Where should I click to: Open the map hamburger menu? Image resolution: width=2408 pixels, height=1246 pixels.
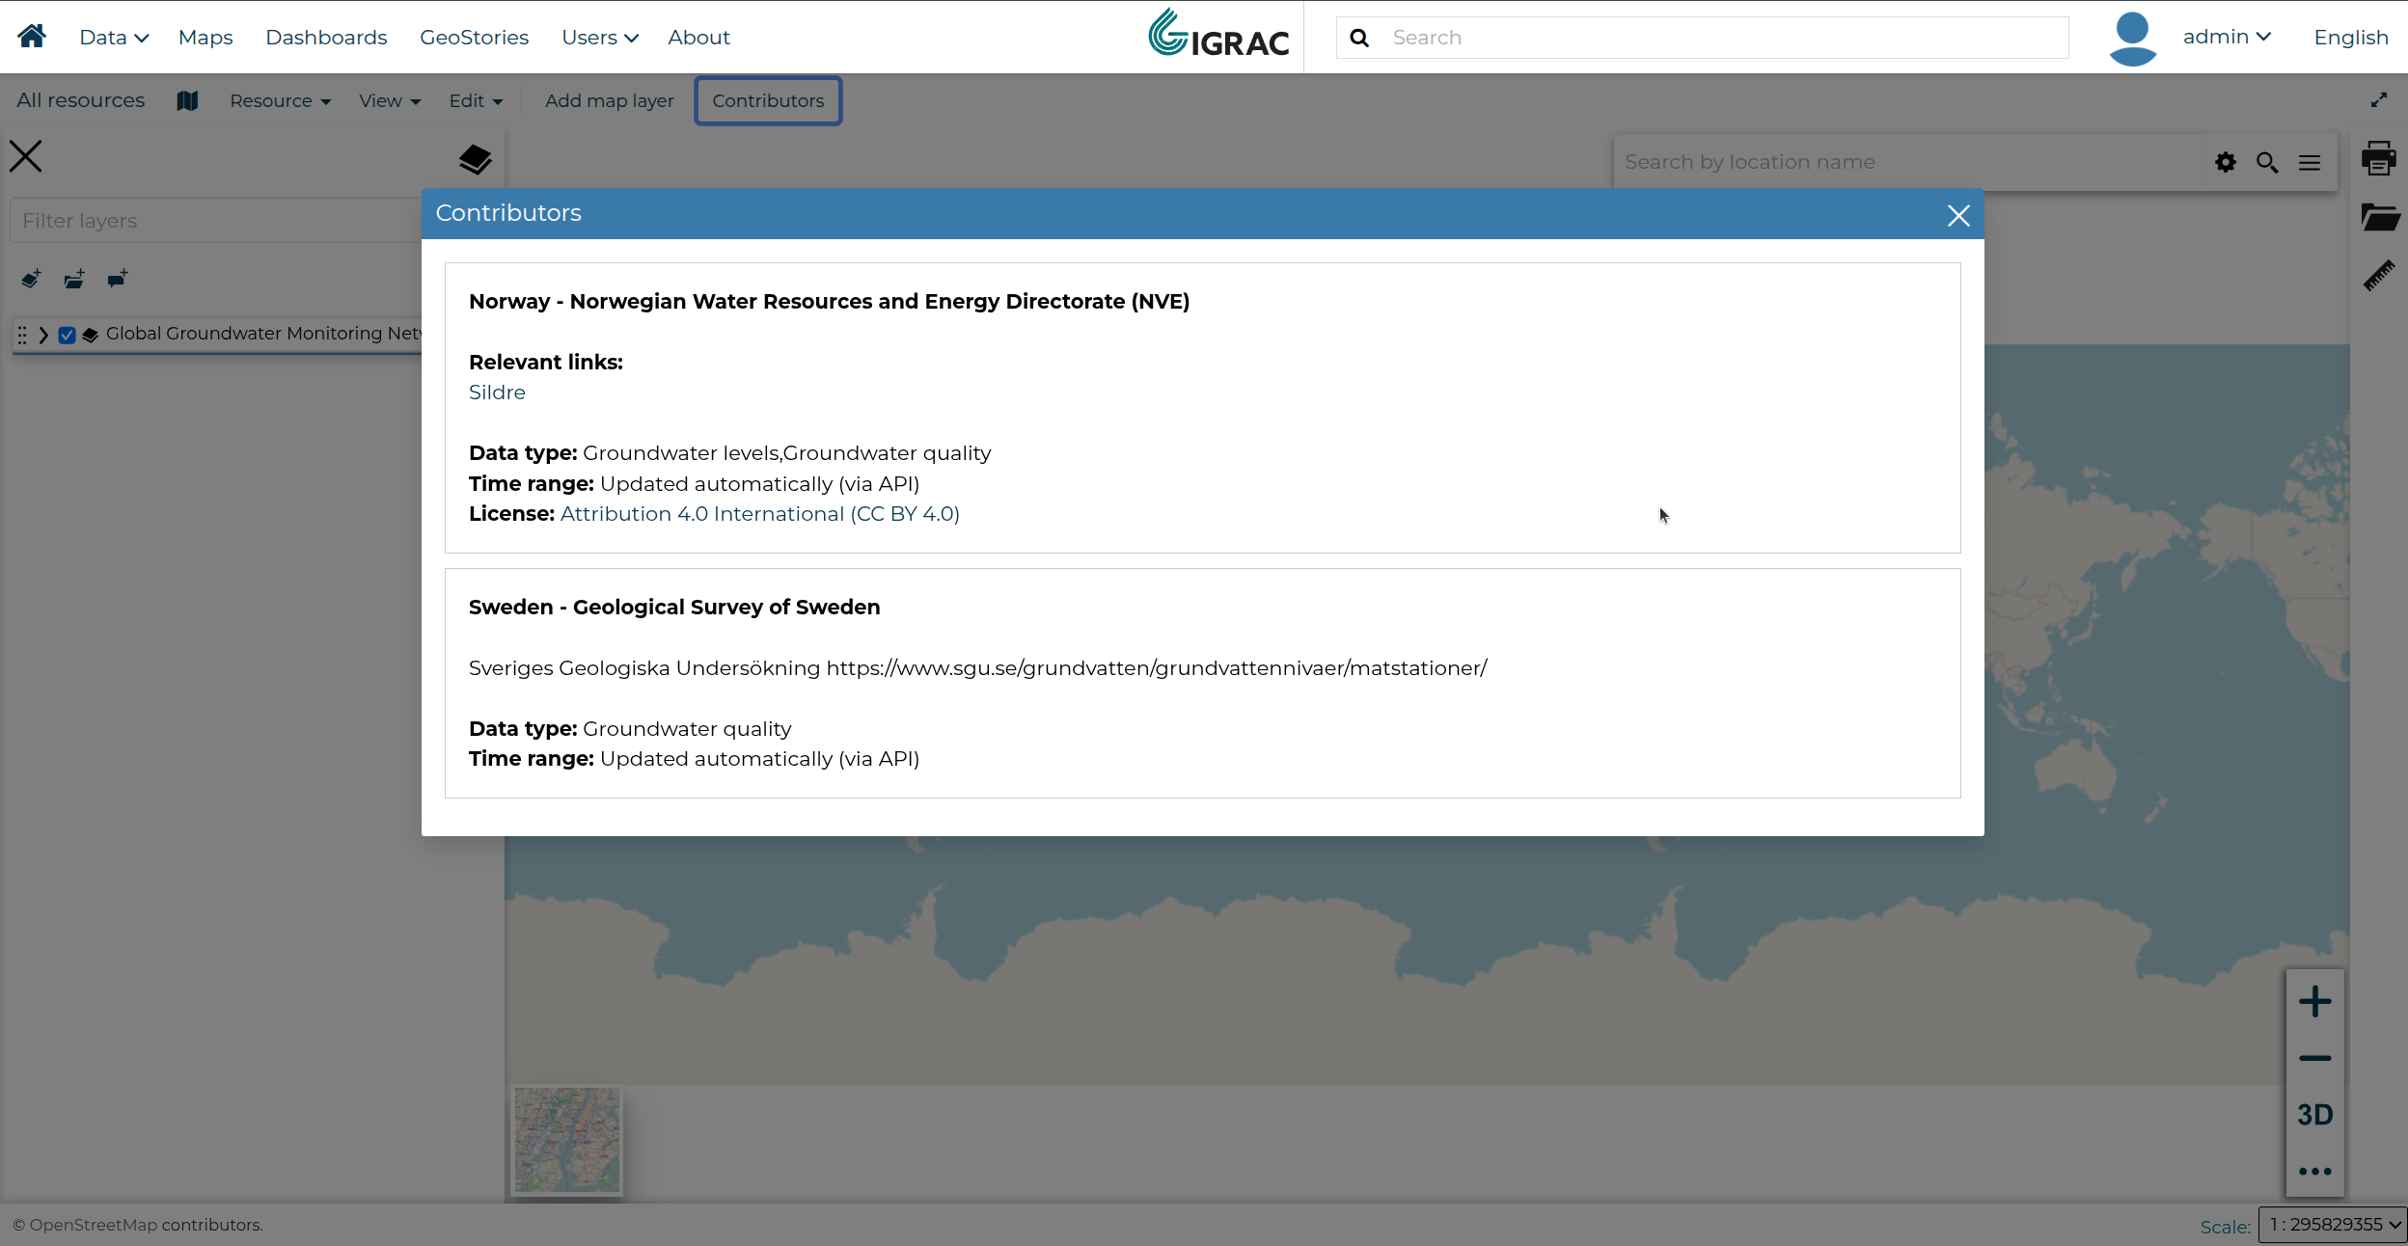(x=2310, y=163)
